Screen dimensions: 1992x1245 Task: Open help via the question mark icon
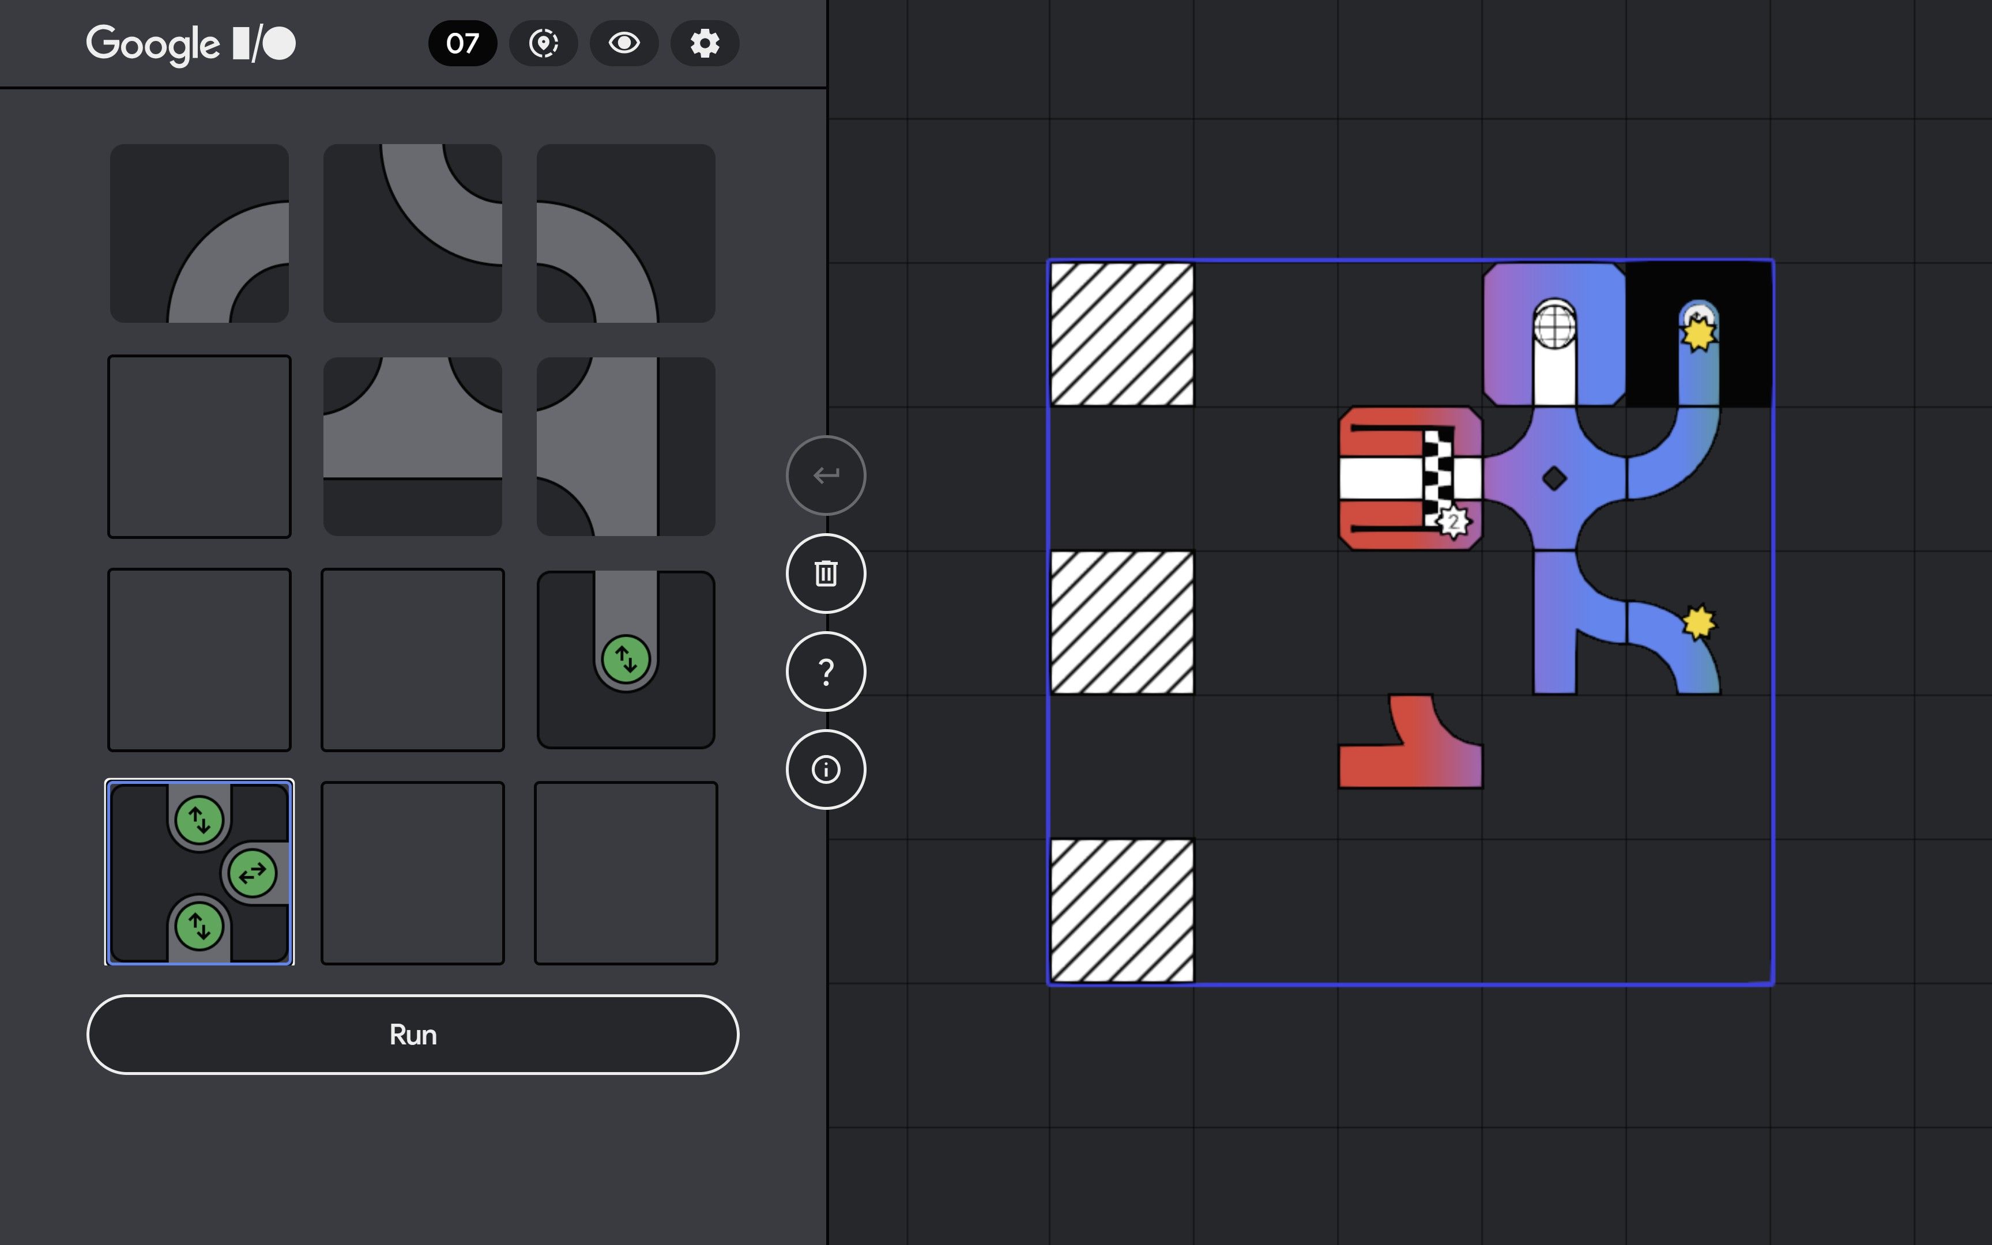[825, 672]
